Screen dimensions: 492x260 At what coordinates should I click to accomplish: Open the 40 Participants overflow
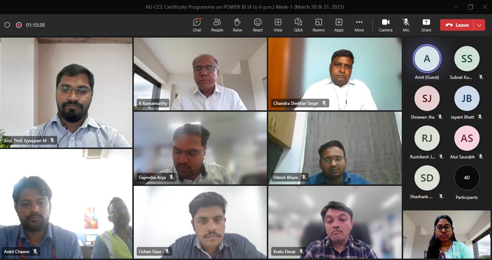[x=467, y=178]
